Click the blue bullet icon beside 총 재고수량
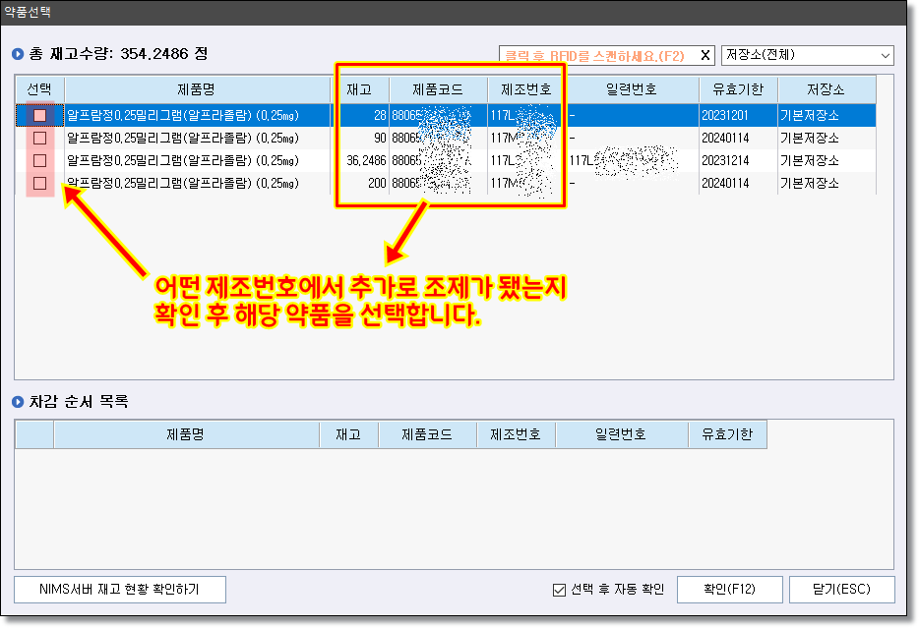This screenshot has height=628, width=919. coord(17,55)
